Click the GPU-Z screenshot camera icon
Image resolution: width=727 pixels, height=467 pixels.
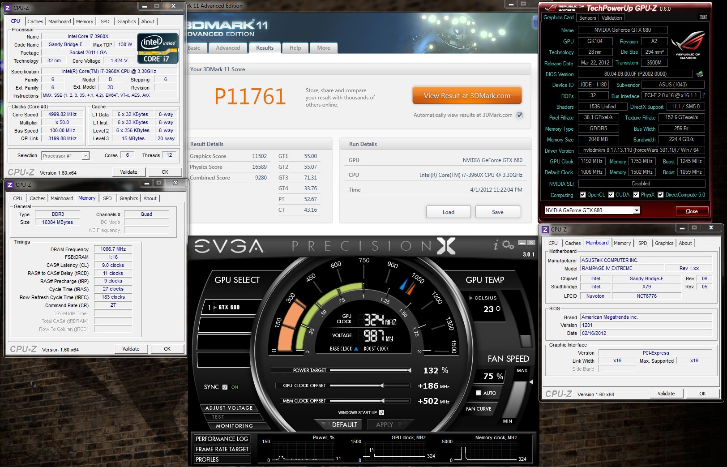(x=703, y=17)
